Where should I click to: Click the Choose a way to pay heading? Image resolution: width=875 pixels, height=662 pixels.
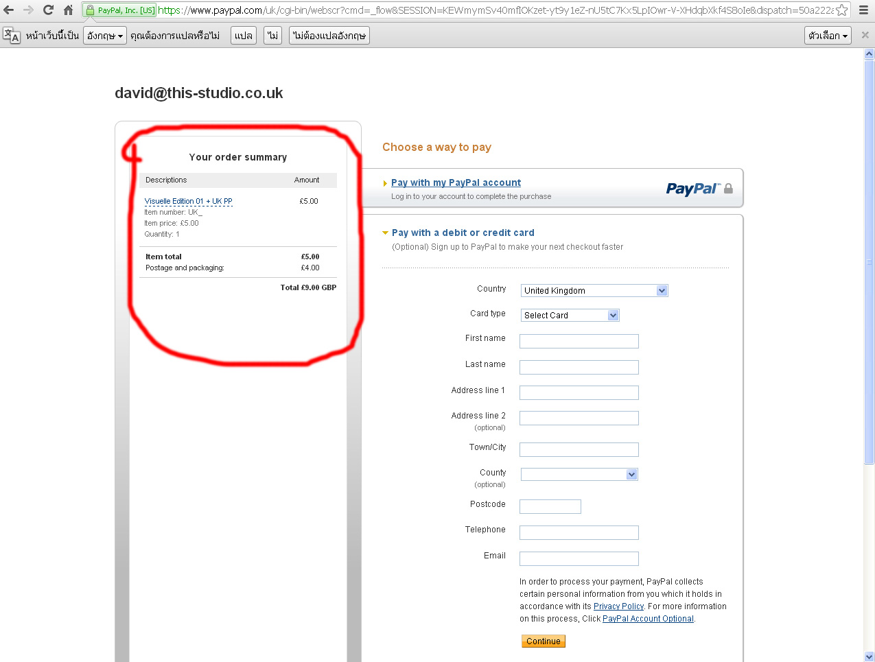coord(436,147)
